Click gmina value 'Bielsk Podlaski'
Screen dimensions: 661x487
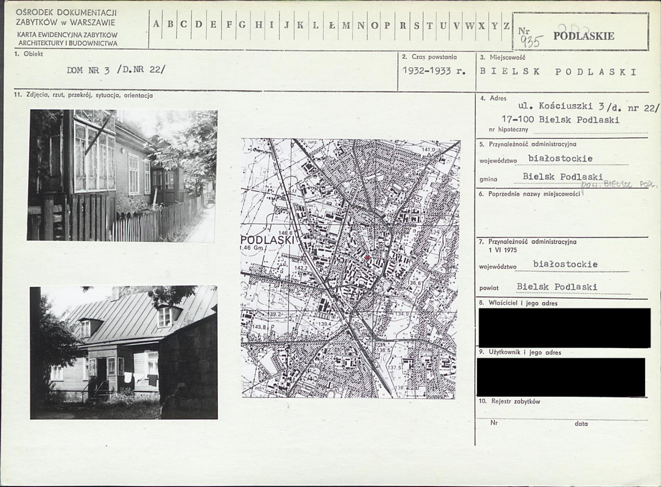click(x=563, y=176)
